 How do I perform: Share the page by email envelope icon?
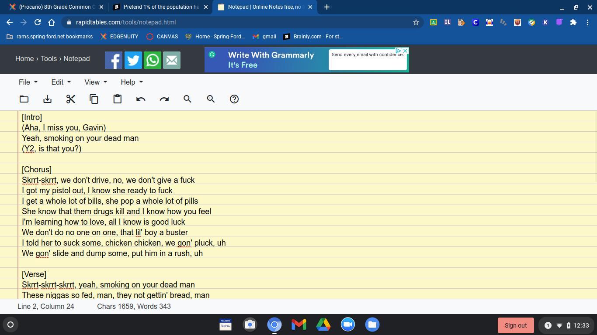(172, 60)
